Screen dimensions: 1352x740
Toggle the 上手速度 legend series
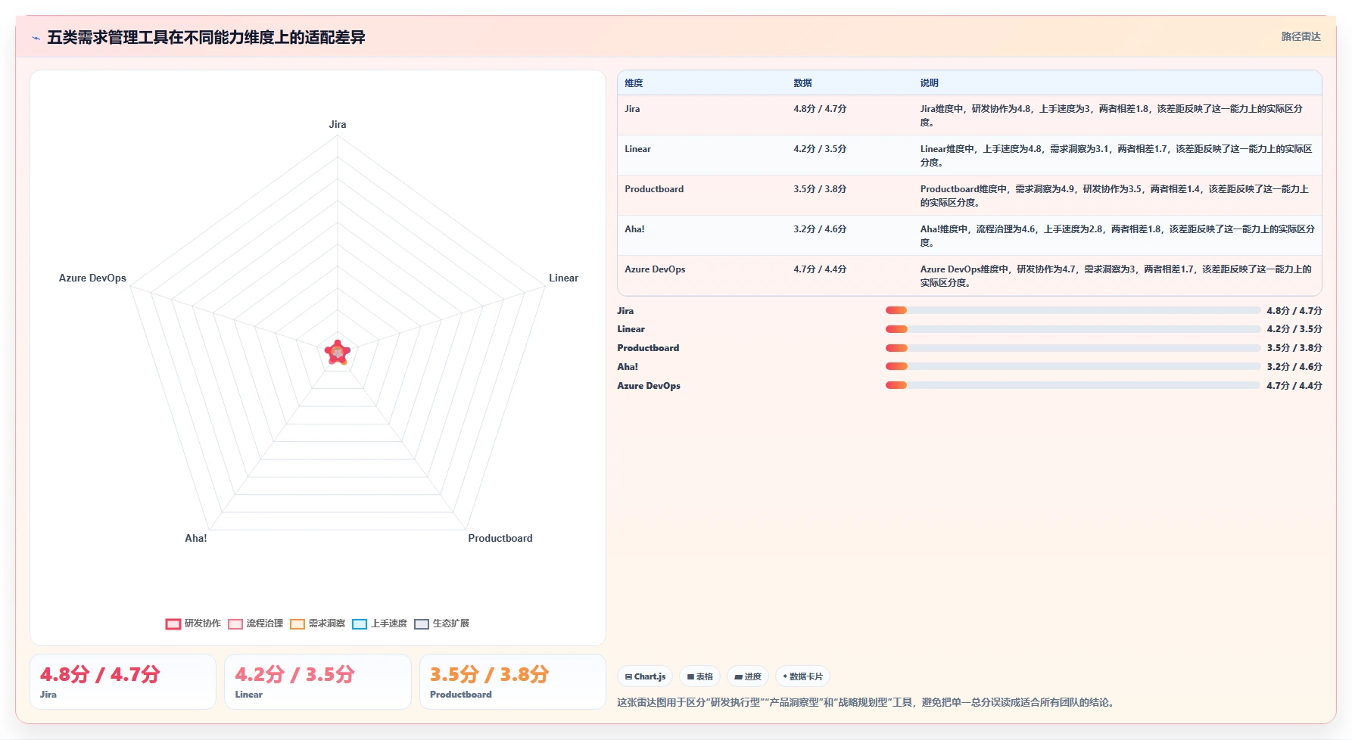379,623
